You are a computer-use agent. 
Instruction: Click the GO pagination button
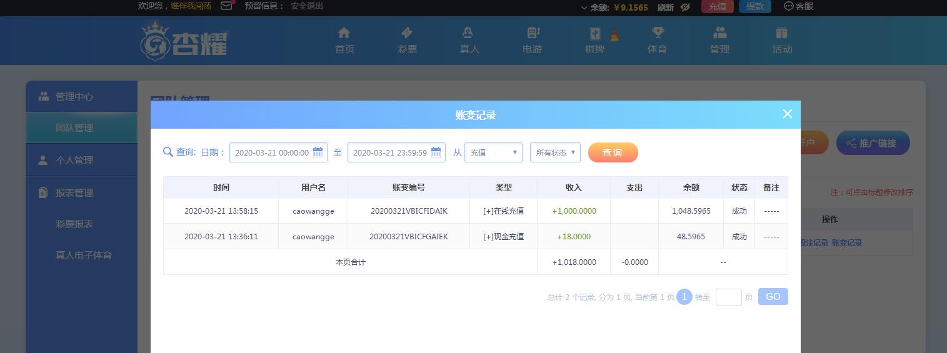coord(773,297)
